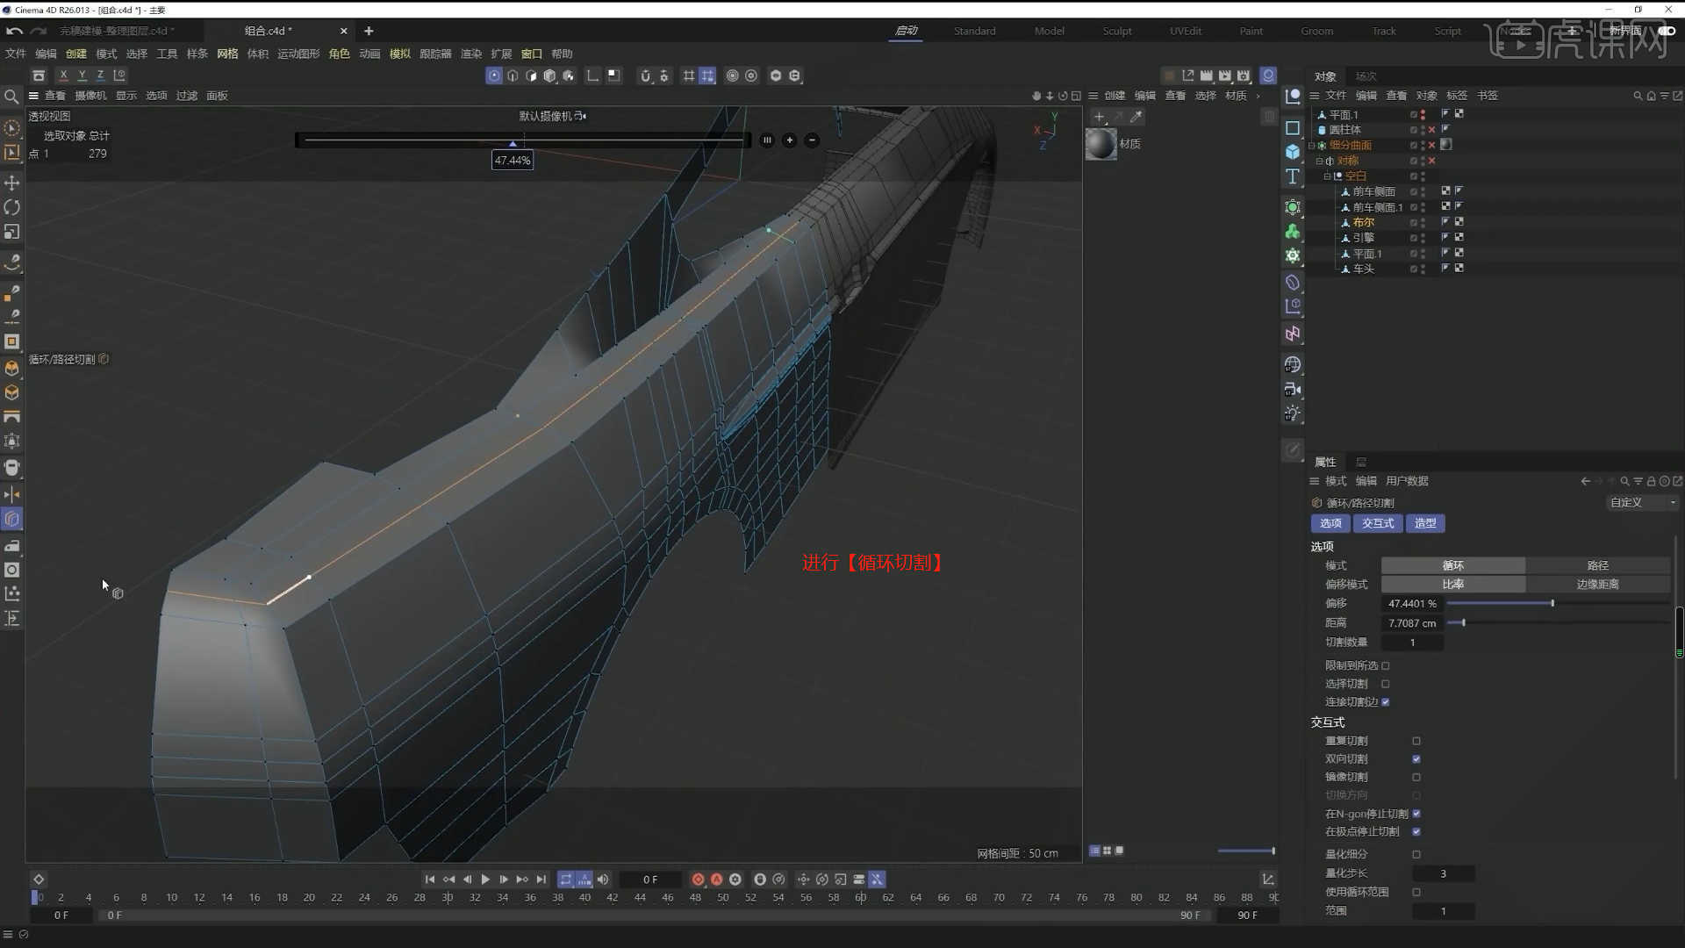Screen dimensions: 1685x948
Task: Select the Move tool in the left toolbar
Action: (x=12, y=183)
